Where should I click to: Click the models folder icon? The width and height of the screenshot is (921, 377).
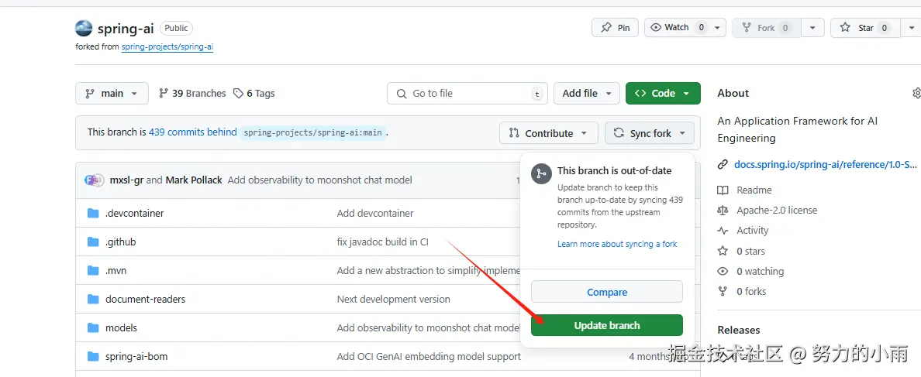(x=93, y=327)
